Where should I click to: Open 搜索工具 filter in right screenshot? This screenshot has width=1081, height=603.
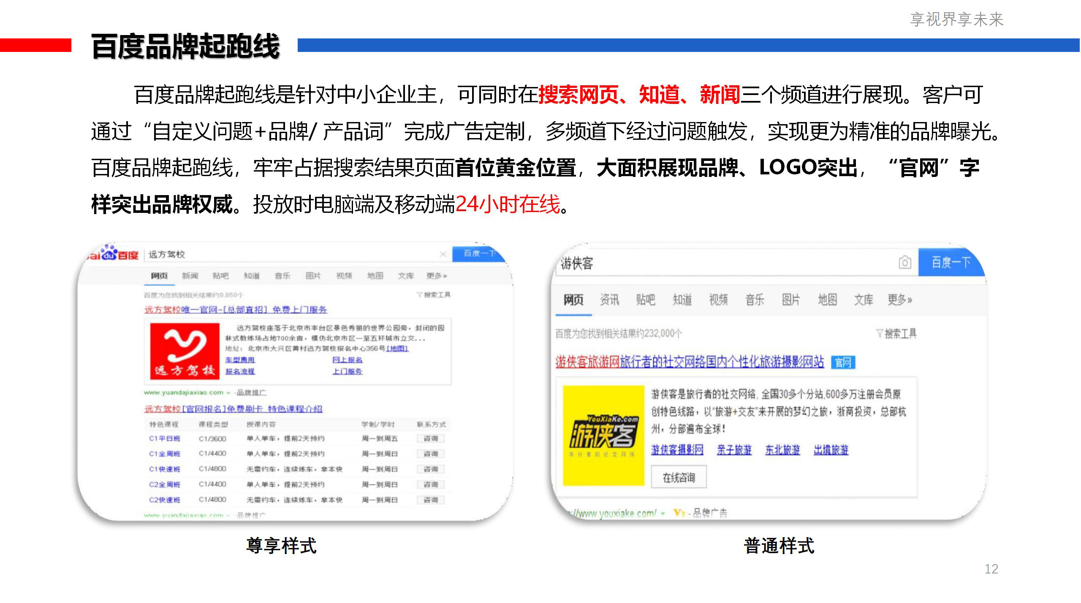click(x=896, y=334)
